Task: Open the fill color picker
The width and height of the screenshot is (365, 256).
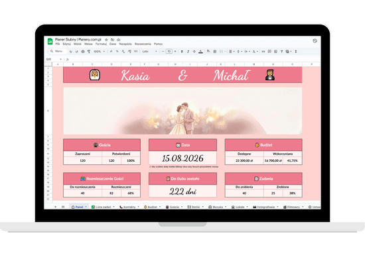Action: click(x=208, y=52)
